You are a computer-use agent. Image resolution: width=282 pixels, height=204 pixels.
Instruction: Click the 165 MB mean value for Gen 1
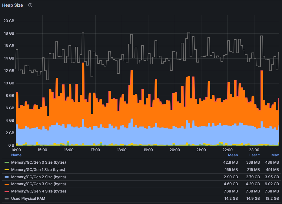[231, 170]
